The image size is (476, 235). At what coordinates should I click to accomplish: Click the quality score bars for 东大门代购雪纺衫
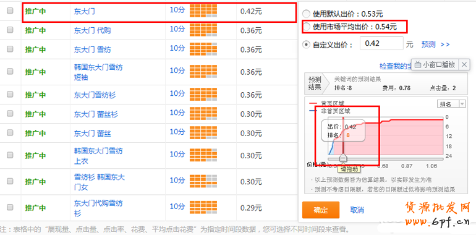(x=203, y=207)
